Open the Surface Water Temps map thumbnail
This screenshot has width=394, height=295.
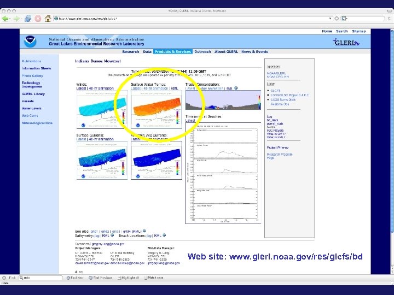click(x=157, y=110)
